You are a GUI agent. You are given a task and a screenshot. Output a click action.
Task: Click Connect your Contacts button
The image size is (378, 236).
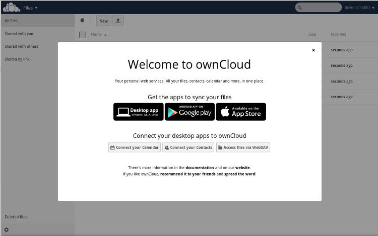[188, 147]
